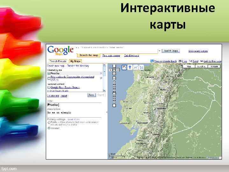Click the Search Maps button

click(171, 51)
